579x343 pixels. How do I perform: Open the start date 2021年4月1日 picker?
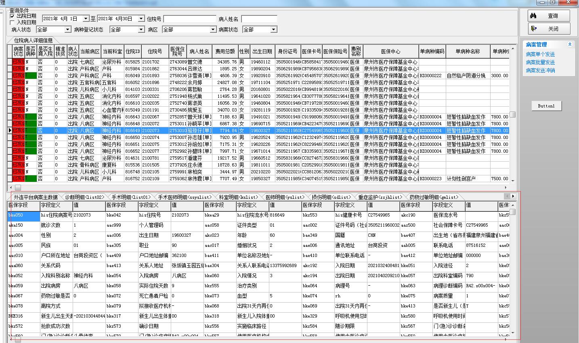(86, 19)
